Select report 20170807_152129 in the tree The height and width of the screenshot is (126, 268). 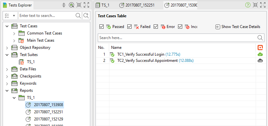48,119
